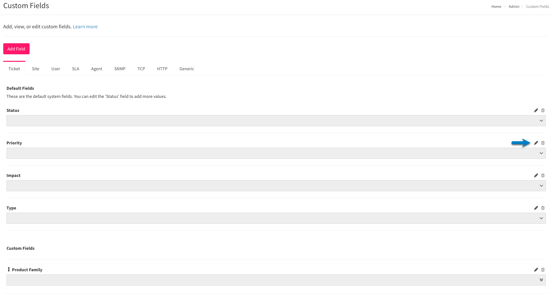552x294 pixels.
Task: Switch to the User tab
Action: pyautogui.click(x=56, y=69)
